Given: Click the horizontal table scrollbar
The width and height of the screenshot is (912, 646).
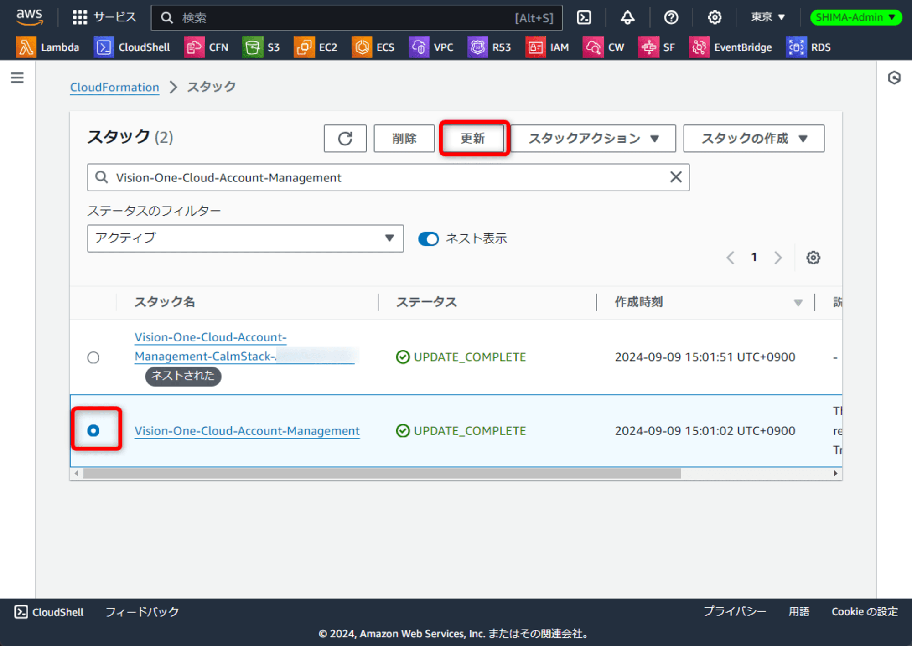Looking at the screenshot, I should 382,473.
